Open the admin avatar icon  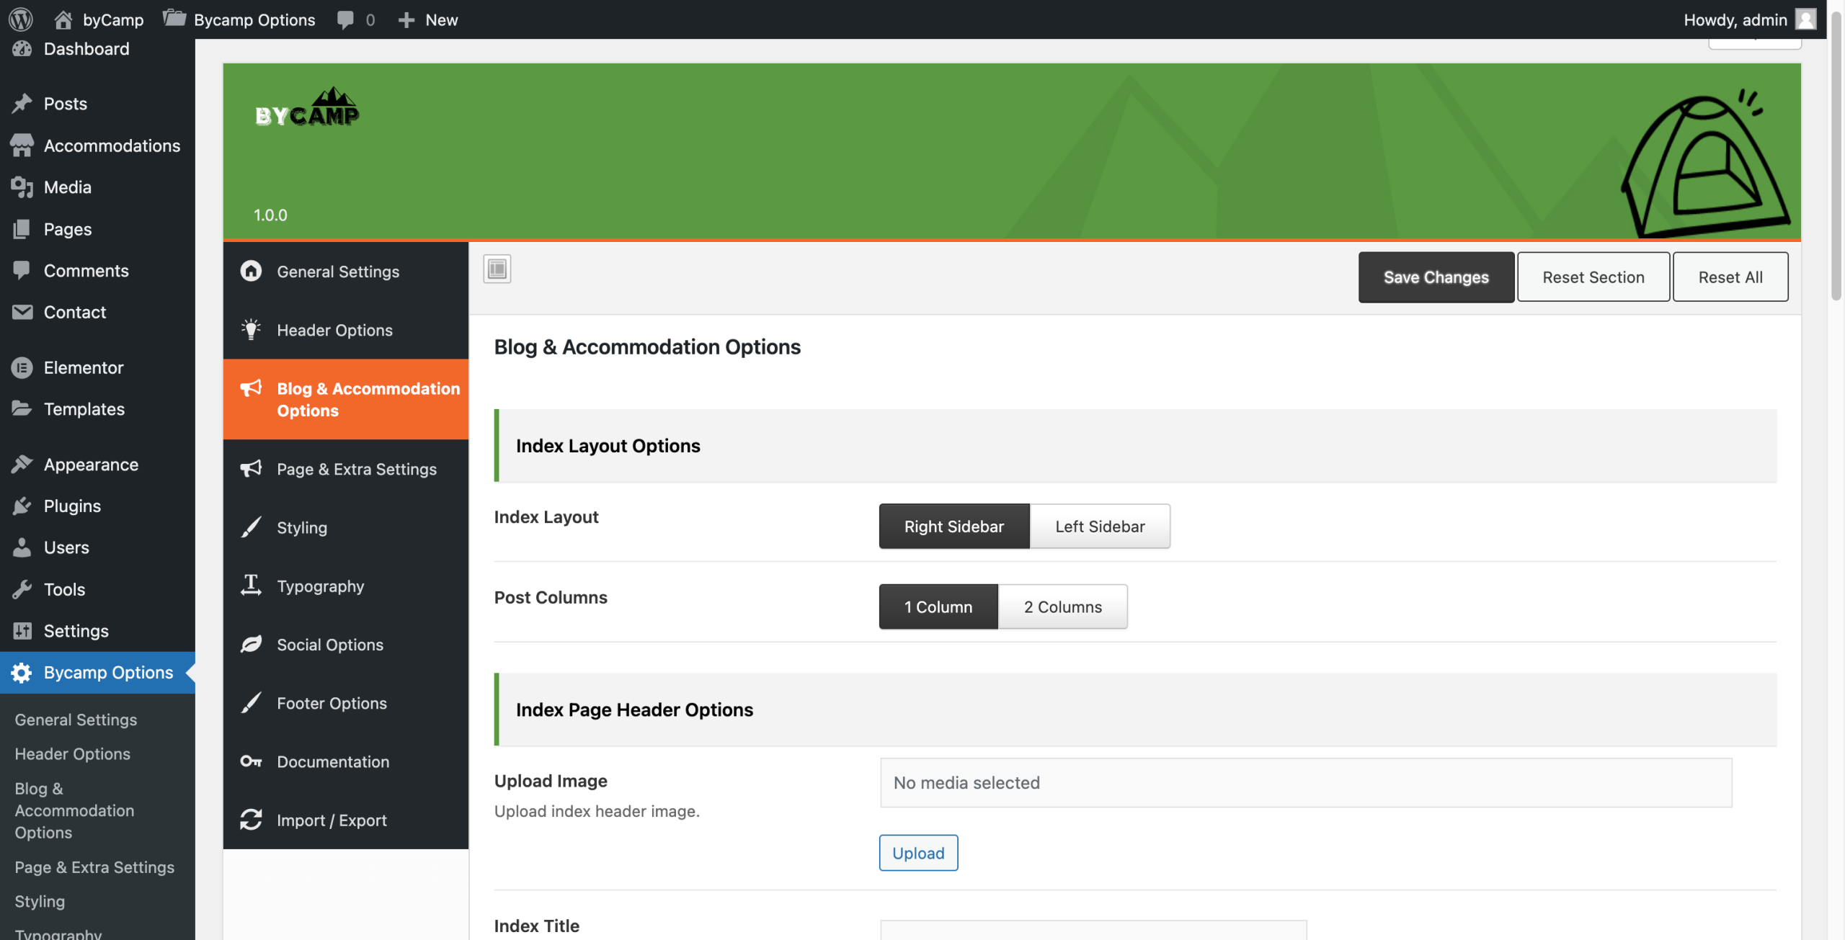(1805, 19)
